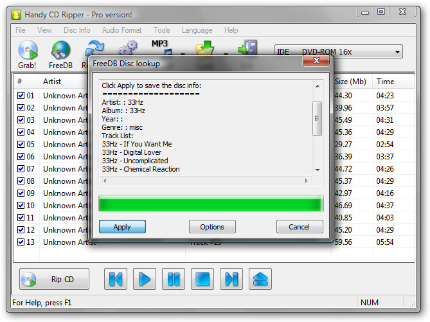Image resolution: width=430 pixels, height=322 pixels.
Task: Toggle track 12 checkbox
Action: point(21,229)
